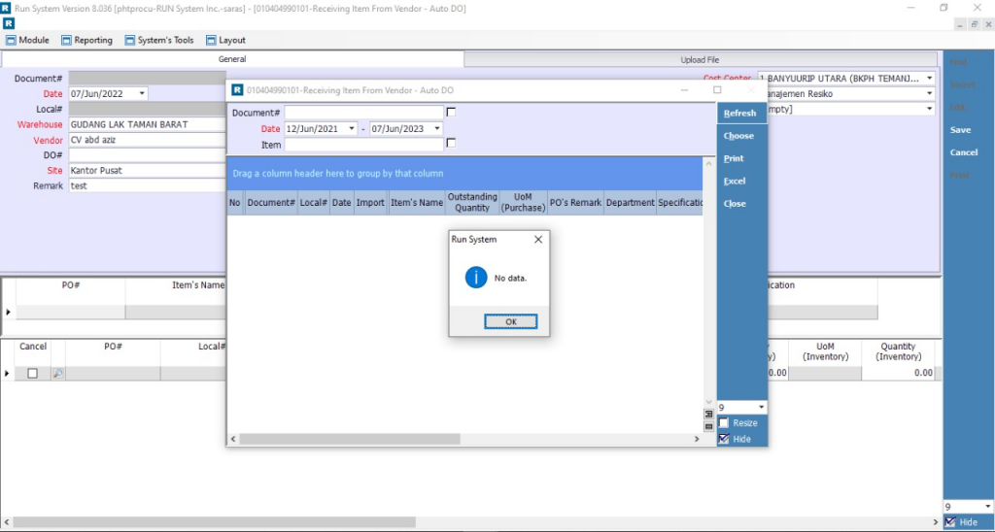Click the row indicator arrow in the upper PO# grid
Viewport: 995px width, 532px height.
(x=8, y=312)
